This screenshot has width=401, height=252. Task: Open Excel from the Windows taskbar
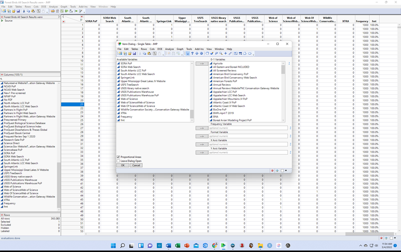177,246
